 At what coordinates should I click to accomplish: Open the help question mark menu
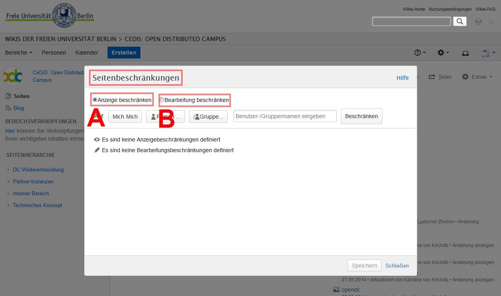[x=420, y=53]
